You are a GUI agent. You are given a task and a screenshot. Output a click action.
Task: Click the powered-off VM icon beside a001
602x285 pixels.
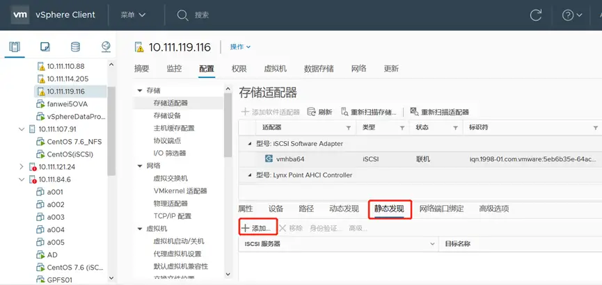point(40,192)
